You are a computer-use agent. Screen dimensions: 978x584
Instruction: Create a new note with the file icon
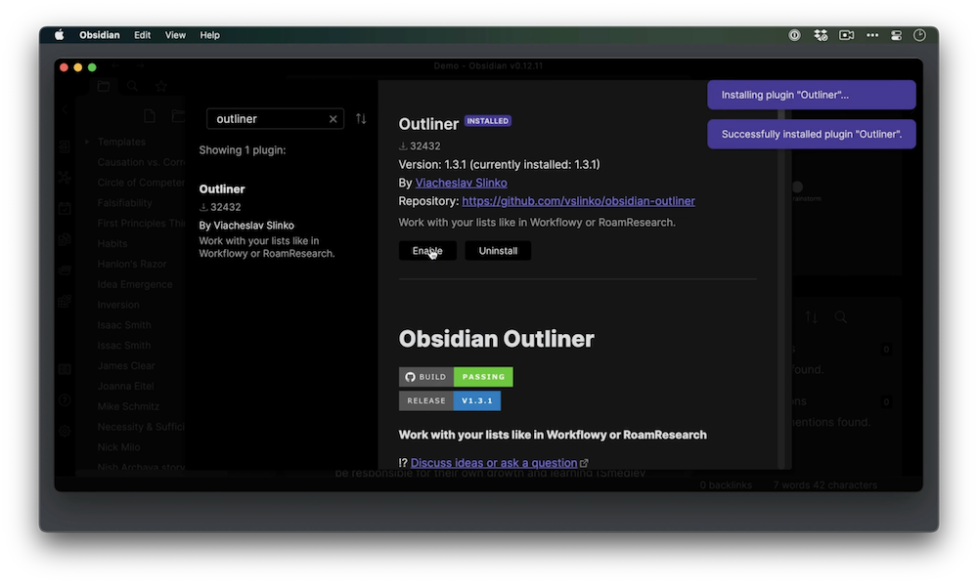pyautogui.click(x=149, y=116)
